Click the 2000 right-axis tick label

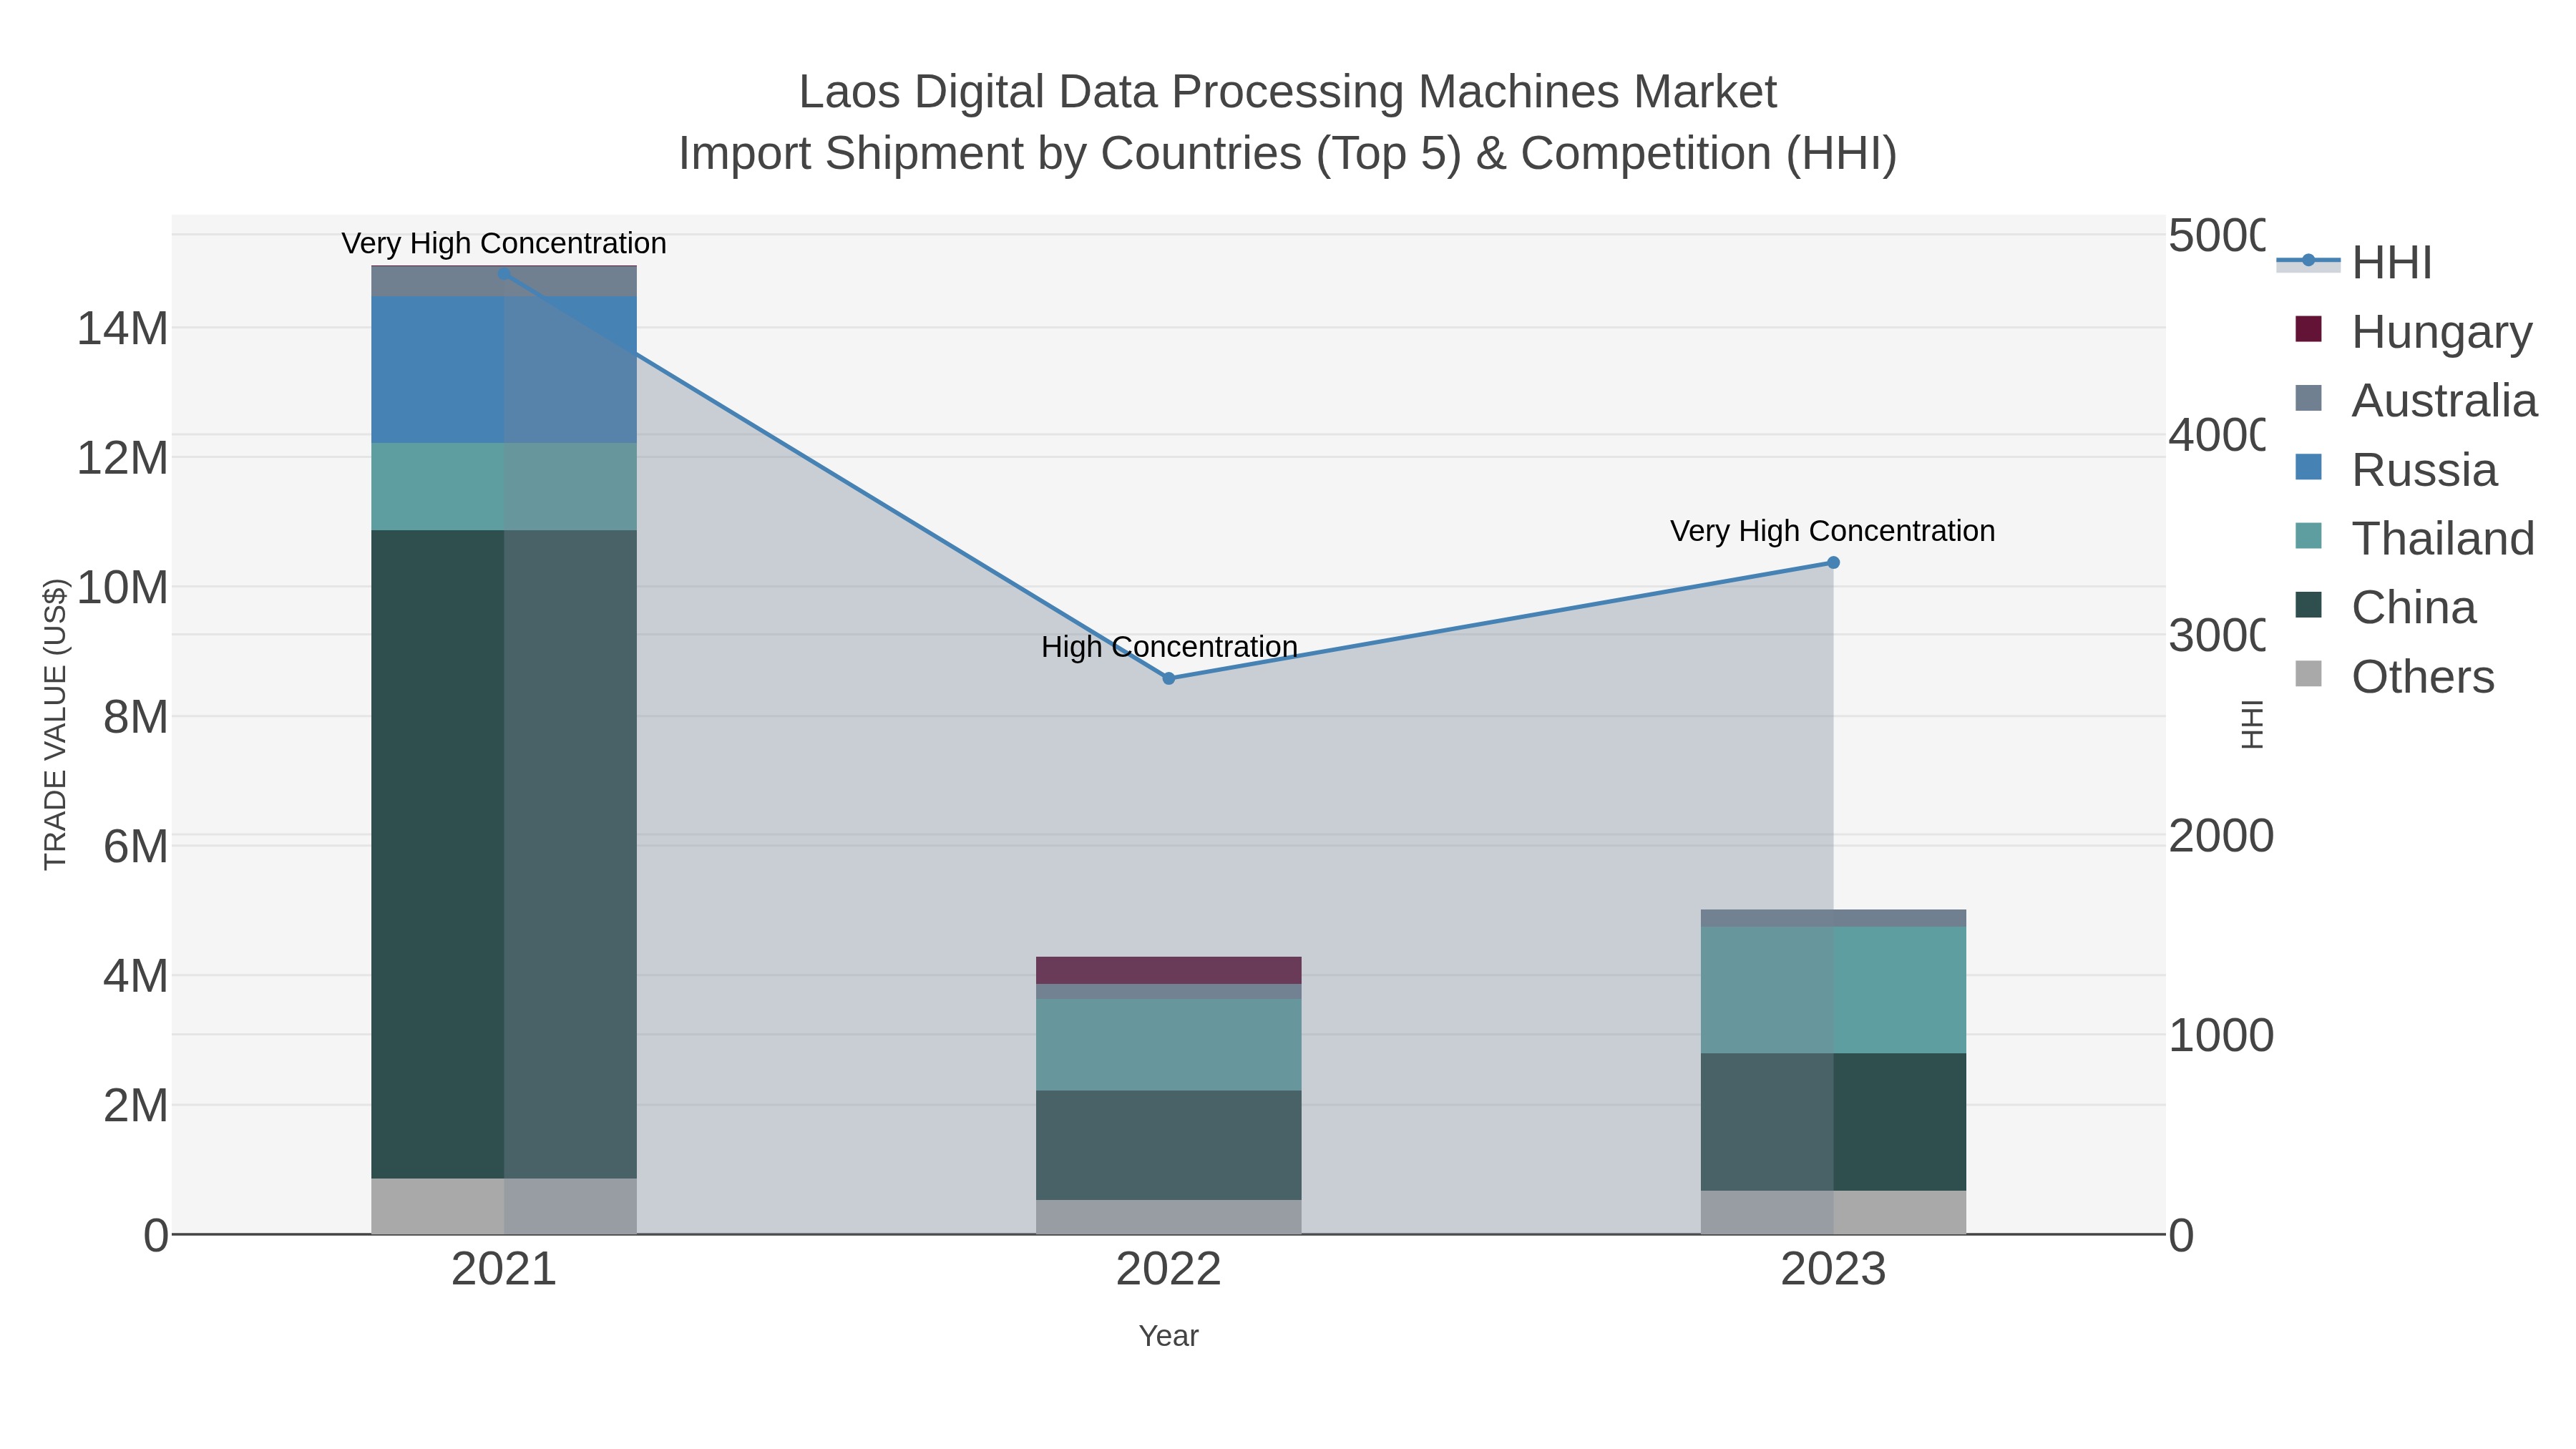click(x=2221, y=836)
